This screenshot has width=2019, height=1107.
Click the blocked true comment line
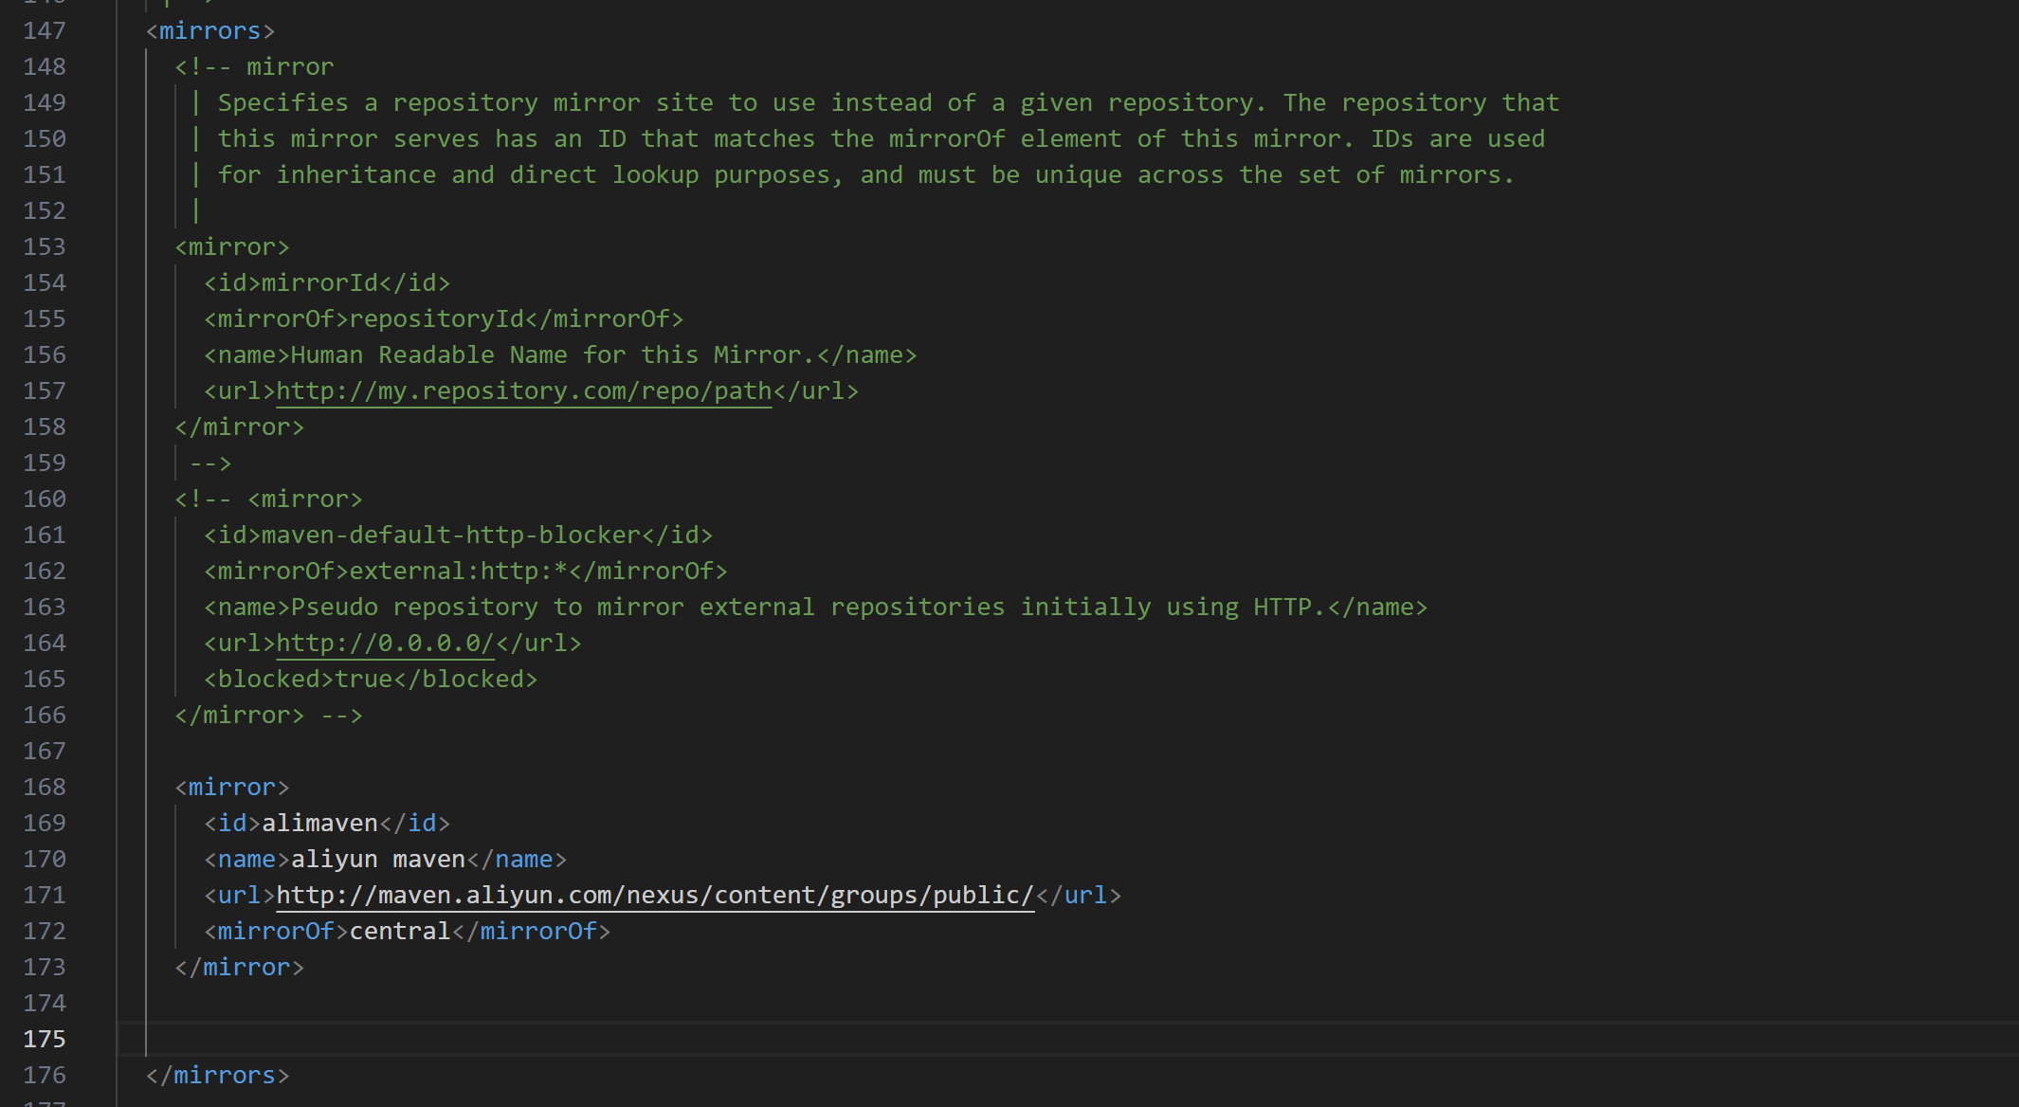[371, 679]
